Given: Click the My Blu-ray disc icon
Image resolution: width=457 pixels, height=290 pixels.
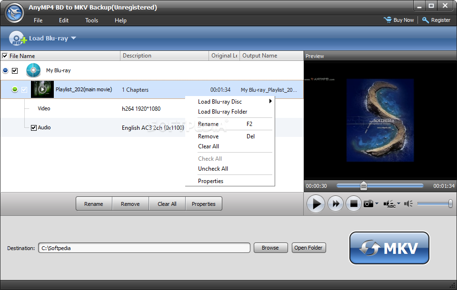Looking at the screenshot, I should point(33,70).
